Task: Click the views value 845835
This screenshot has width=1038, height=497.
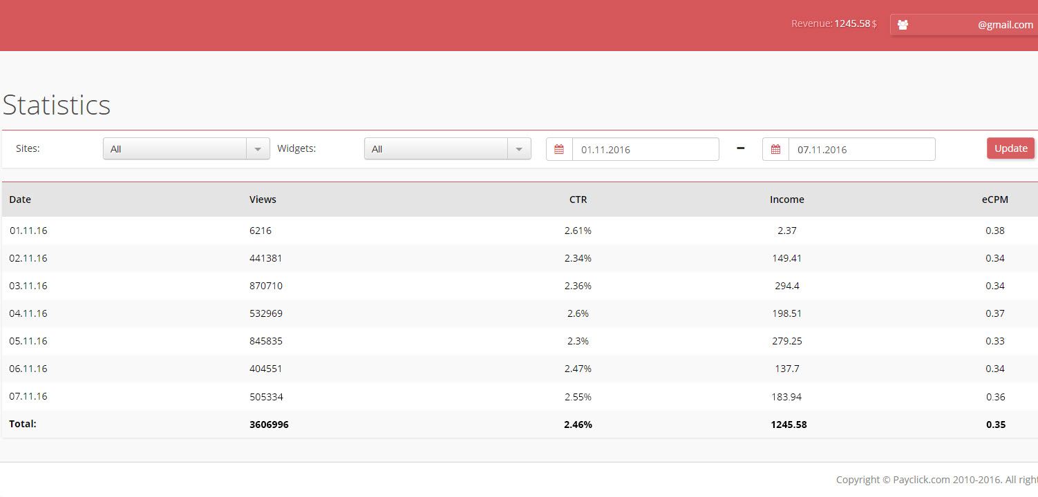Action: [266, 341]
